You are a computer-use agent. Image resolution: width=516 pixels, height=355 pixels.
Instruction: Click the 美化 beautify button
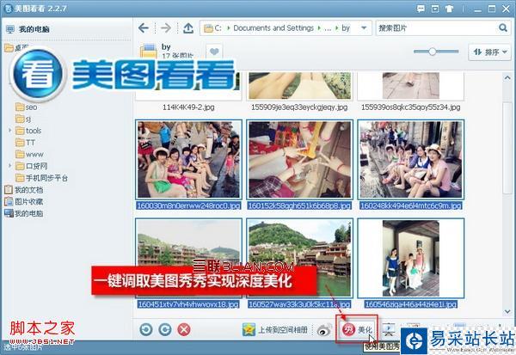(357, 329)
